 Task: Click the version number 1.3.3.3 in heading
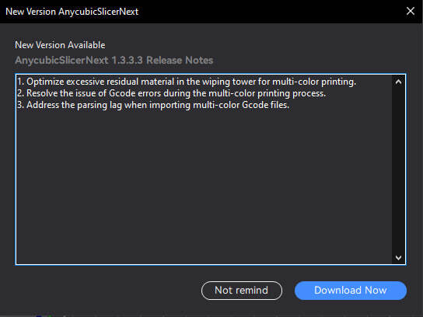(x=127, y=61)
